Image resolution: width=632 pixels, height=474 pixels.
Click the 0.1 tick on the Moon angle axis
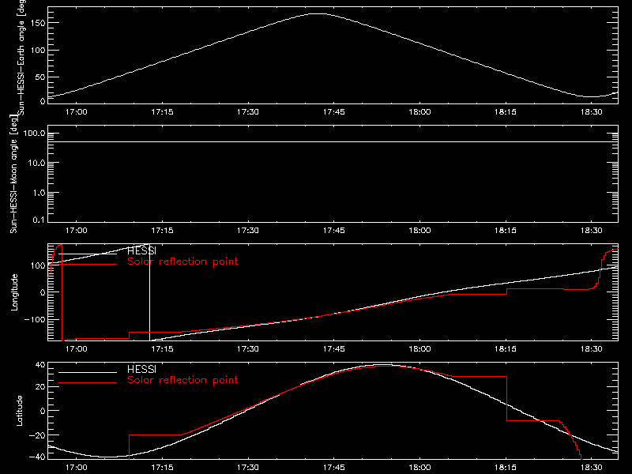[x=39, y=220]
